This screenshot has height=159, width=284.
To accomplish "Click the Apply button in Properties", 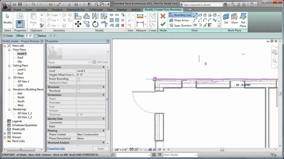I will pyautogui.click(x=101, y=148).
